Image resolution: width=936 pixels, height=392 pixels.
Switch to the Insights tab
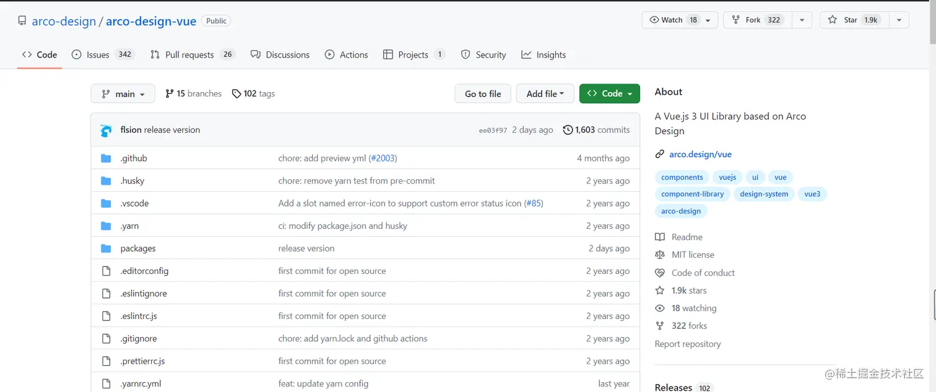click(544, 55)
